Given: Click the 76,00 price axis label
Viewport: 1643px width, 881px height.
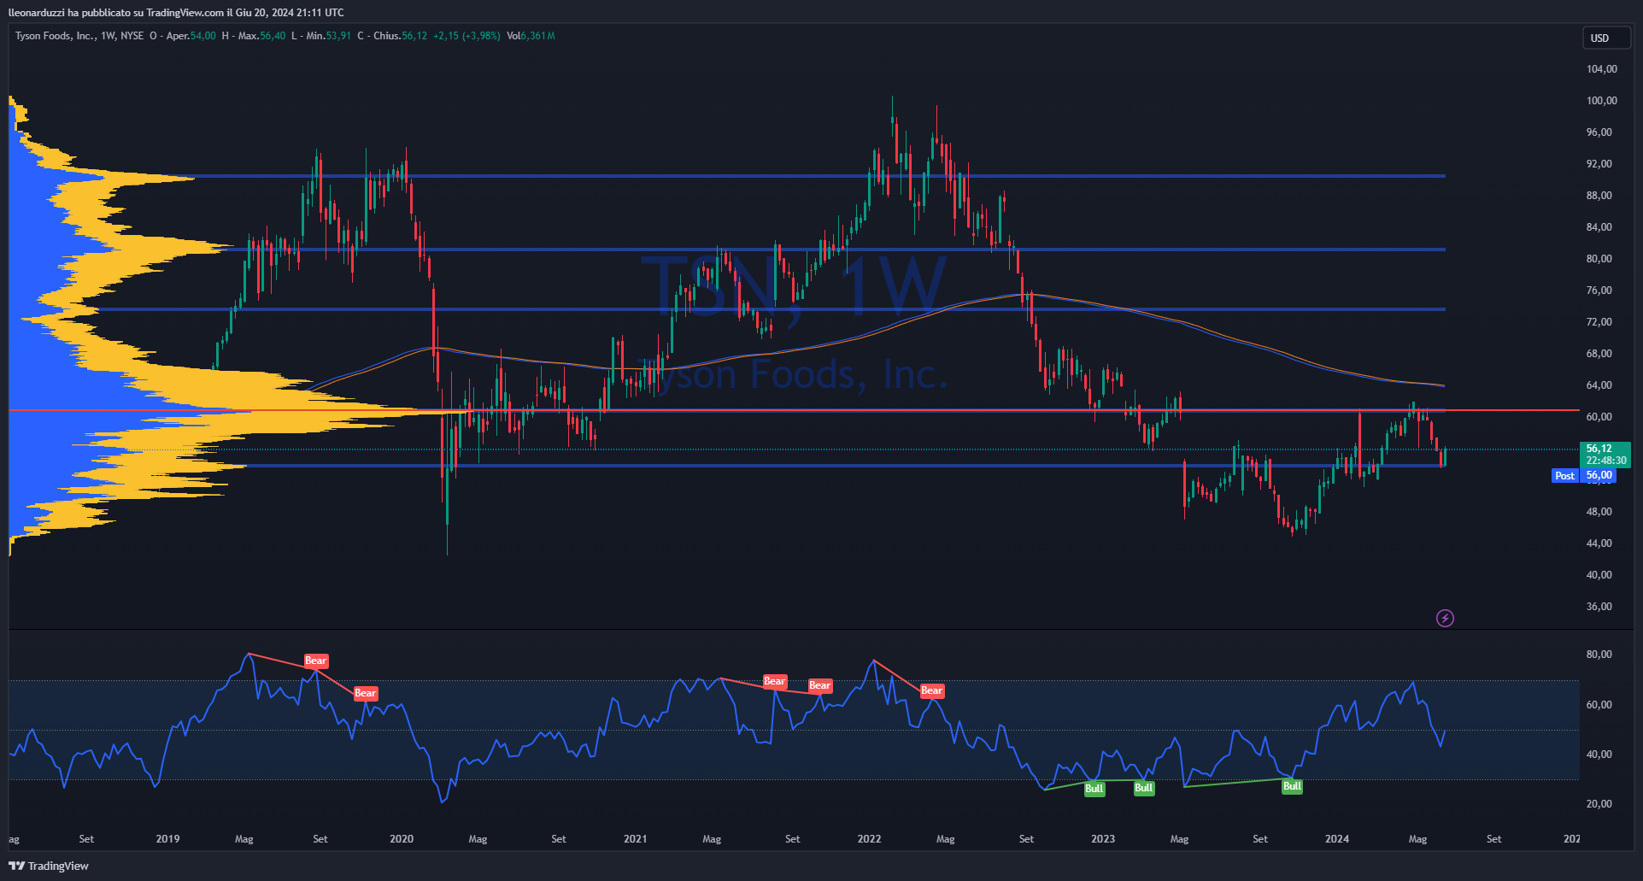Looking at the screenshot, I should 1599,291.
